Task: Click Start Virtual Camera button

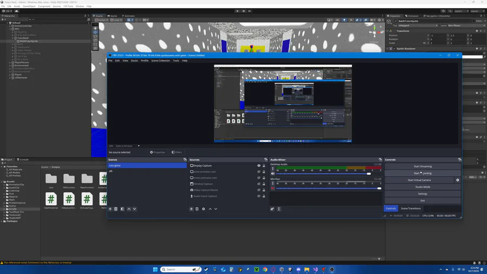Action: 419,180
